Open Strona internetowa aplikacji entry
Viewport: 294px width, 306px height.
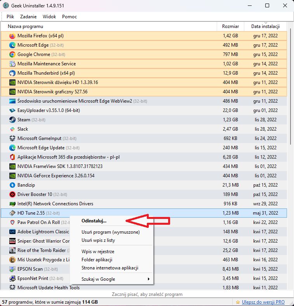(110, 268)
